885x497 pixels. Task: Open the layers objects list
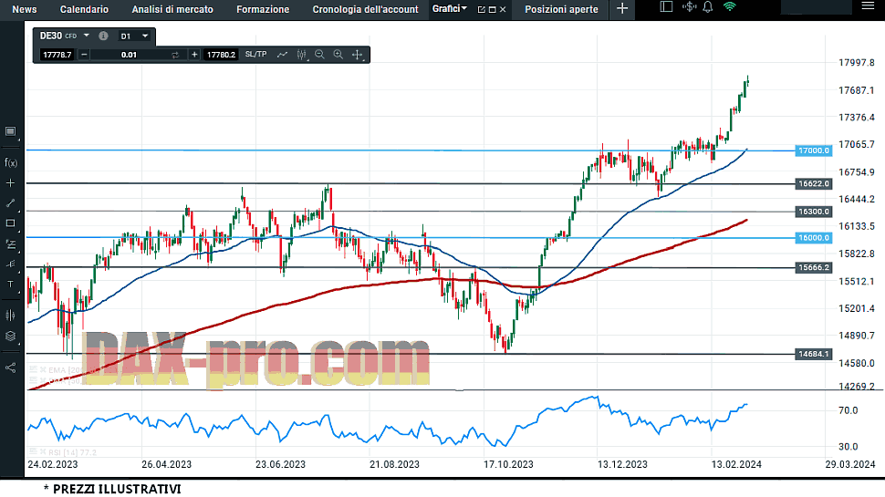coord(10,337)
